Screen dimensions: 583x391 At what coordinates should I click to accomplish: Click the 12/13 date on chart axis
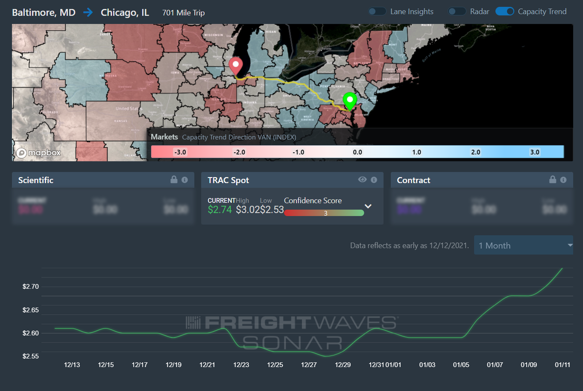(x=71, y=364)
